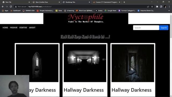Open the Chrome profile avatar
Image resolution: width=172 pixels, height=97 pixels.
[x=165, y=6]
